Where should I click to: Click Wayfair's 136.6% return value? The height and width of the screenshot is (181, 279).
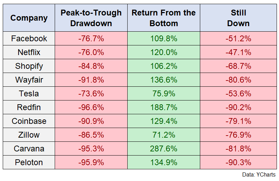tap(164, 80)
